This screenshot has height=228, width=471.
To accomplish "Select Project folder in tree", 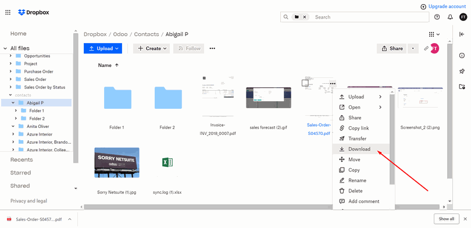I will click(x=31, y=63).
